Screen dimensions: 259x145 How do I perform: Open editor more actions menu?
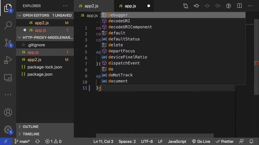click(250, 6)
